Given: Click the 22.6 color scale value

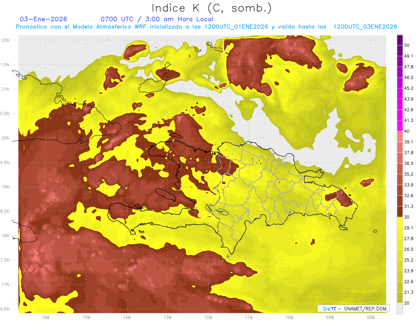Looking at the screenshot, I should (409, 282).
